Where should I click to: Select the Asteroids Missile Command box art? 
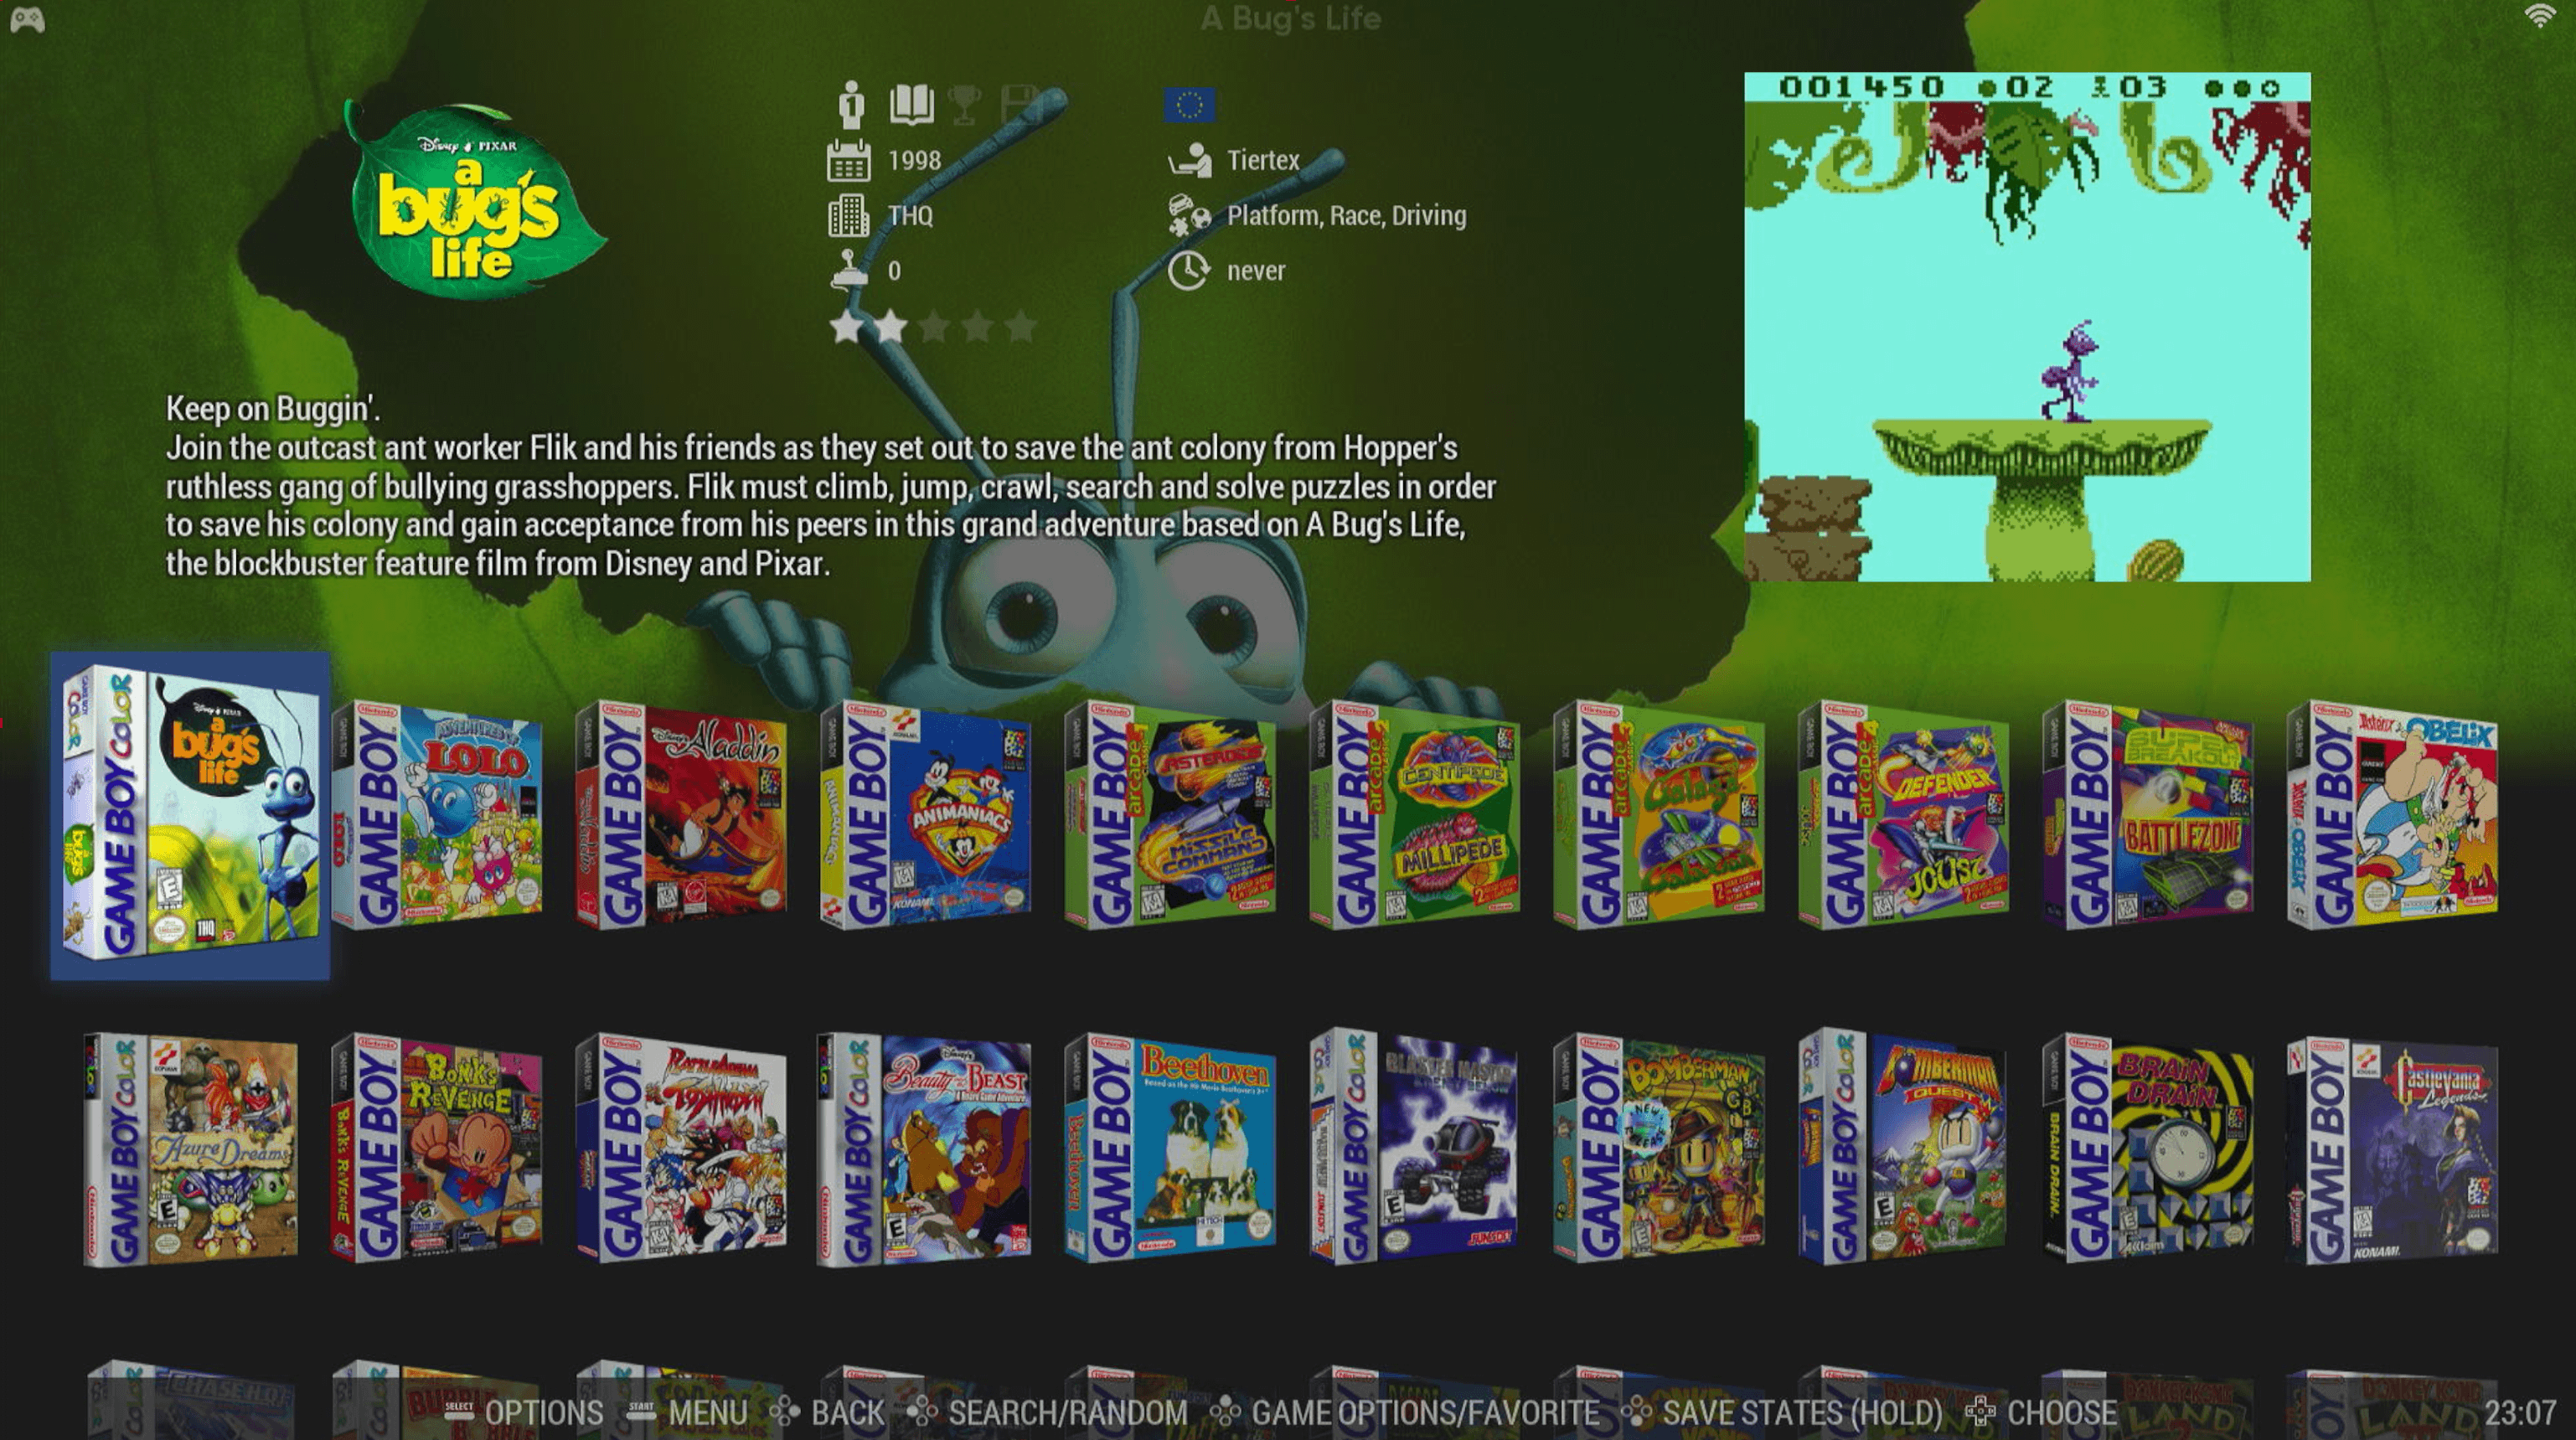[x=1170, y=815]
